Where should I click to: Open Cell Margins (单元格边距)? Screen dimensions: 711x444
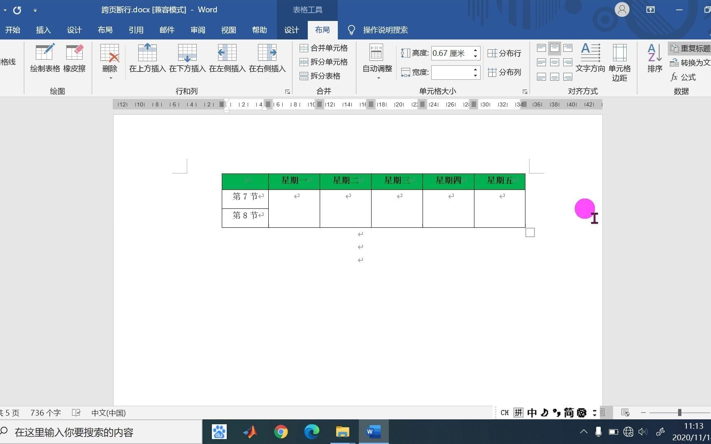[x=620, y=62]
